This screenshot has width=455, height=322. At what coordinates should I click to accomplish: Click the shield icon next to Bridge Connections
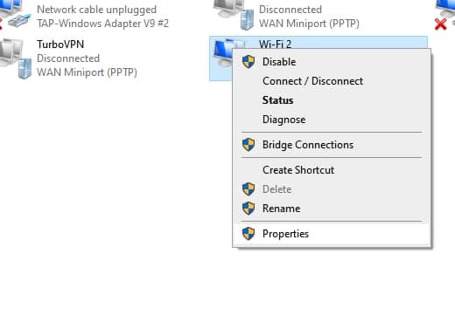pyautogui.click(x=248, y=145)
